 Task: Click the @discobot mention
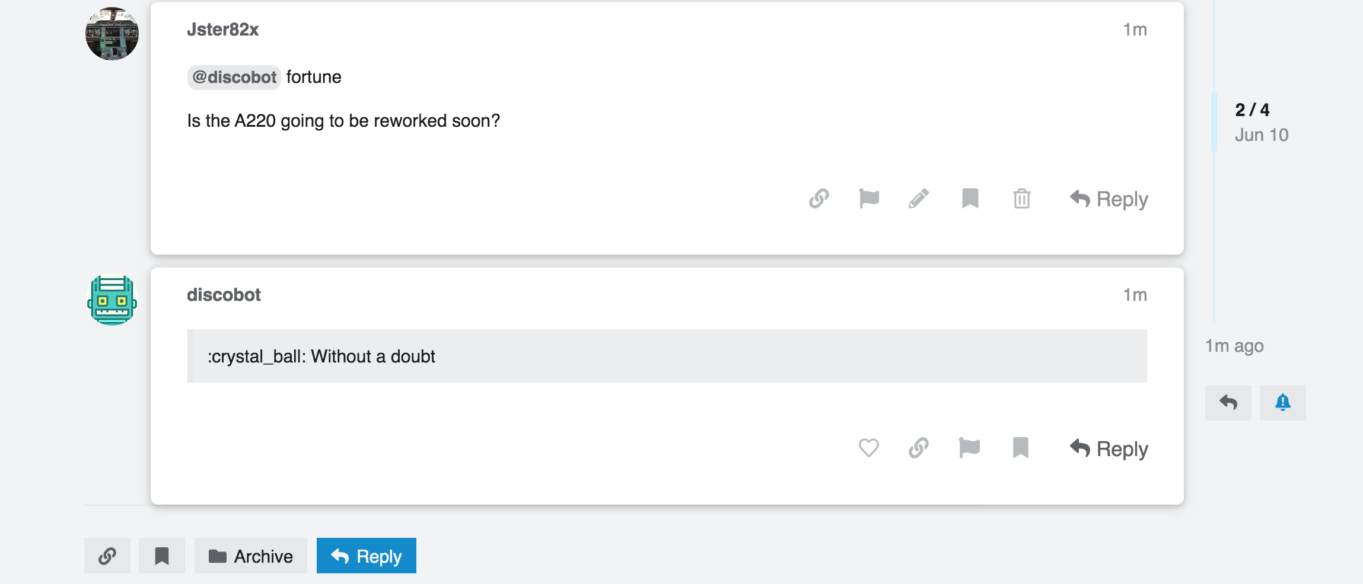[x=234, y=77]
